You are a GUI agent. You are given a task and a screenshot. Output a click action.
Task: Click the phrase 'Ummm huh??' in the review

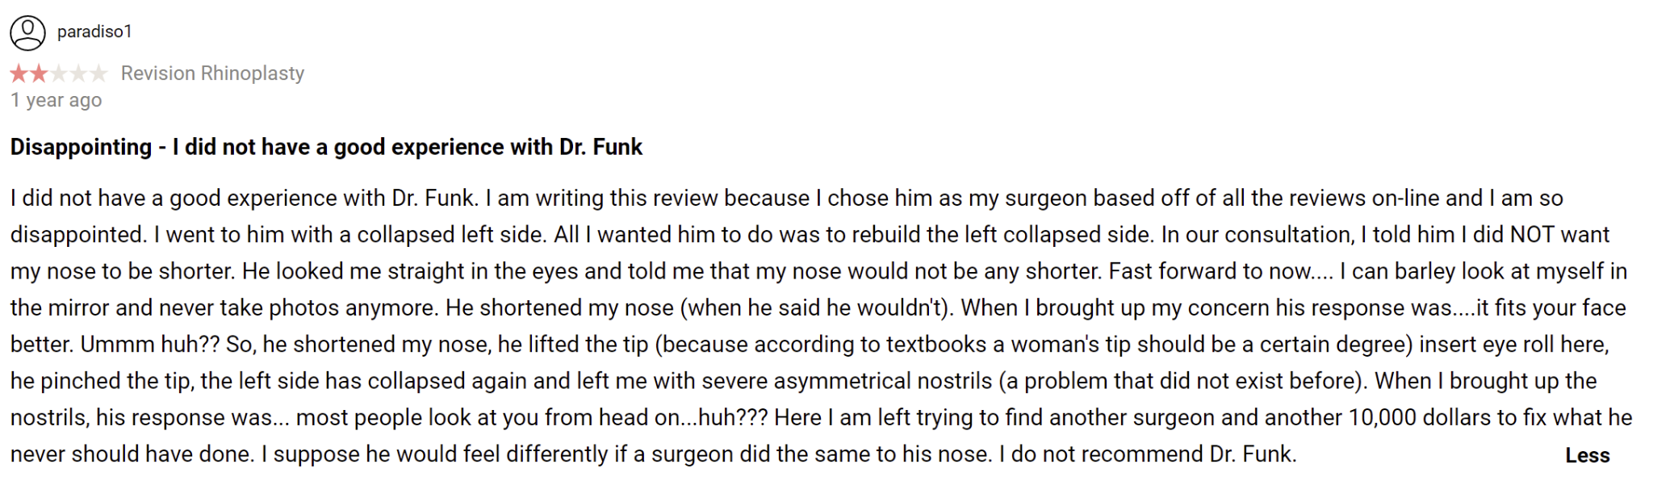pyautogui.click(x=150, y=345)
